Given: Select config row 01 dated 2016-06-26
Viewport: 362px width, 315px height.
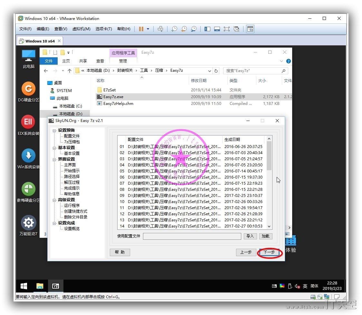Looking at the screenshot, I should click(x=191, y=147).
